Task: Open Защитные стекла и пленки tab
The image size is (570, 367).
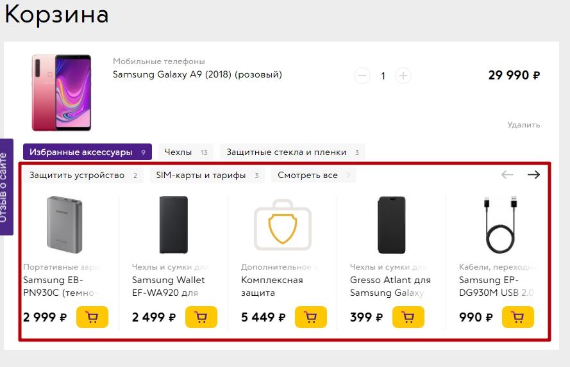Action: click(x=292, y=152)
